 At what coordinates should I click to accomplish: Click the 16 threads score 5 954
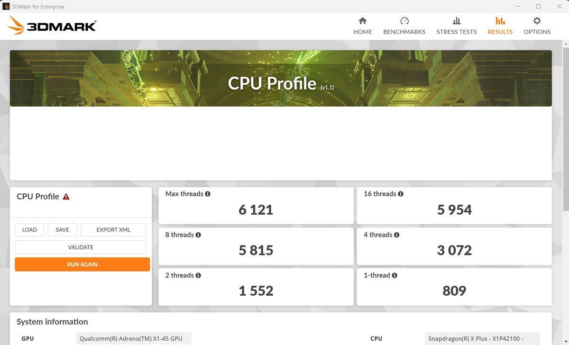coord(454,209)
